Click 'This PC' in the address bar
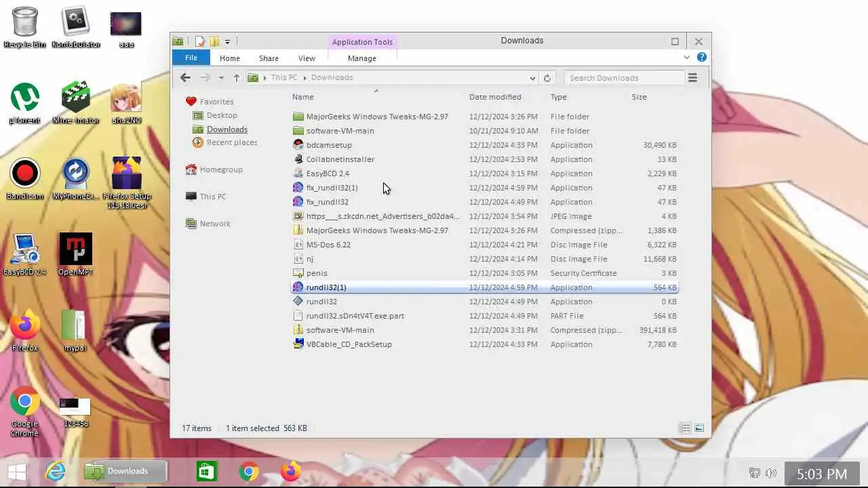 tap(283, 77)
